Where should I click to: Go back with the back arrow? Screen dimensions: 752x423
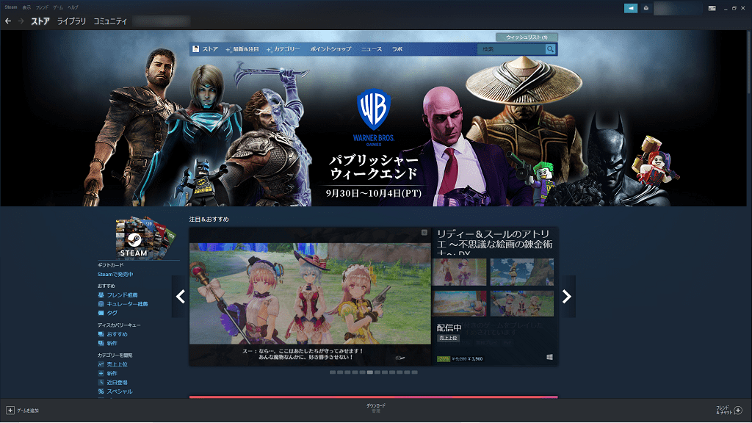(x=7, y=21)
